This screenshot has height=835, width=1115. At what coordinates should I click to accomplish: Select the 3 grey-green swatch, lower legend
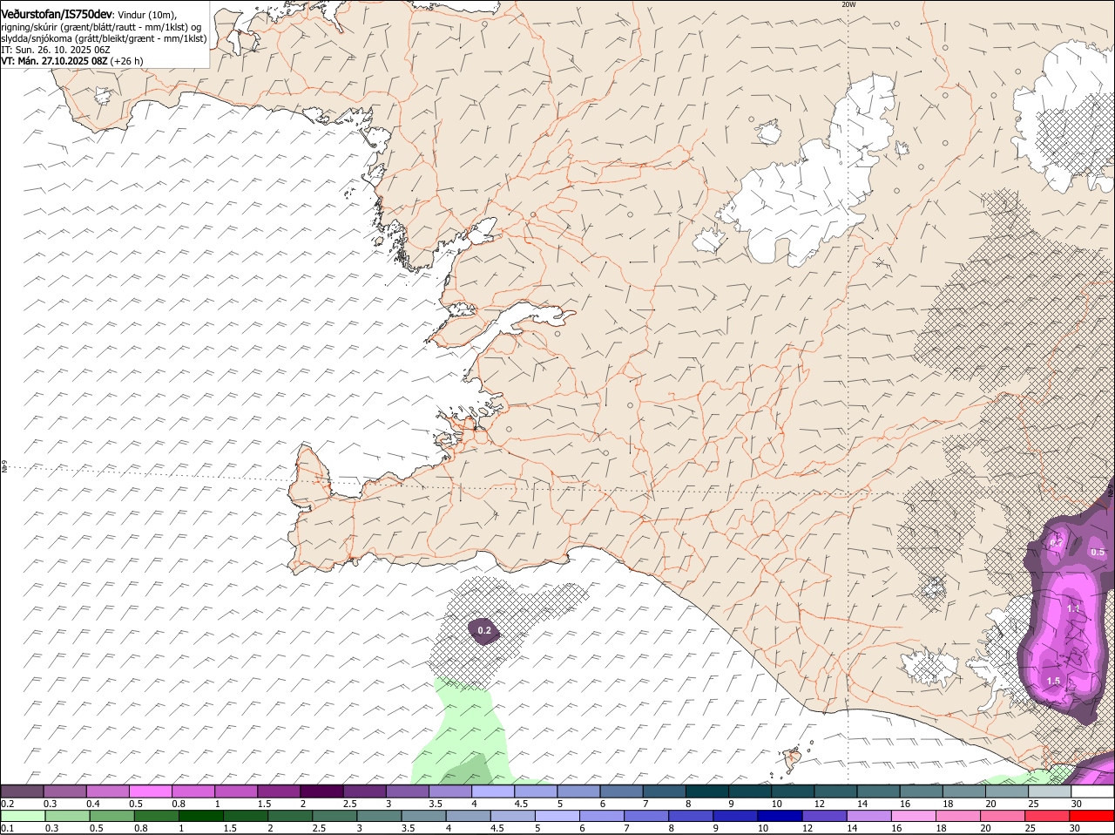pyautogui.click(x=381, y=816)
